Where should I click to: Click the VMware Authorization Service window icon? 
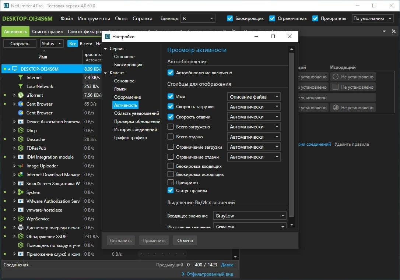tap(21, 201)
